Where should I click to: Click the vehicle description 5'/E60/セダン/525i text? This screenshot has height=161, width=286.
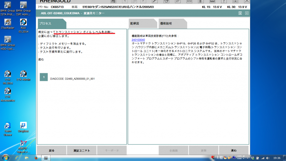(x=118, y=7)
